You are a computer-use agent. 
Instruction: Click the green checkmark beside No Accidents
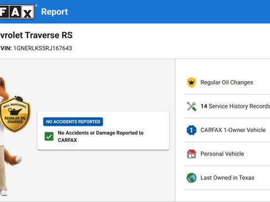pos(49,136)
